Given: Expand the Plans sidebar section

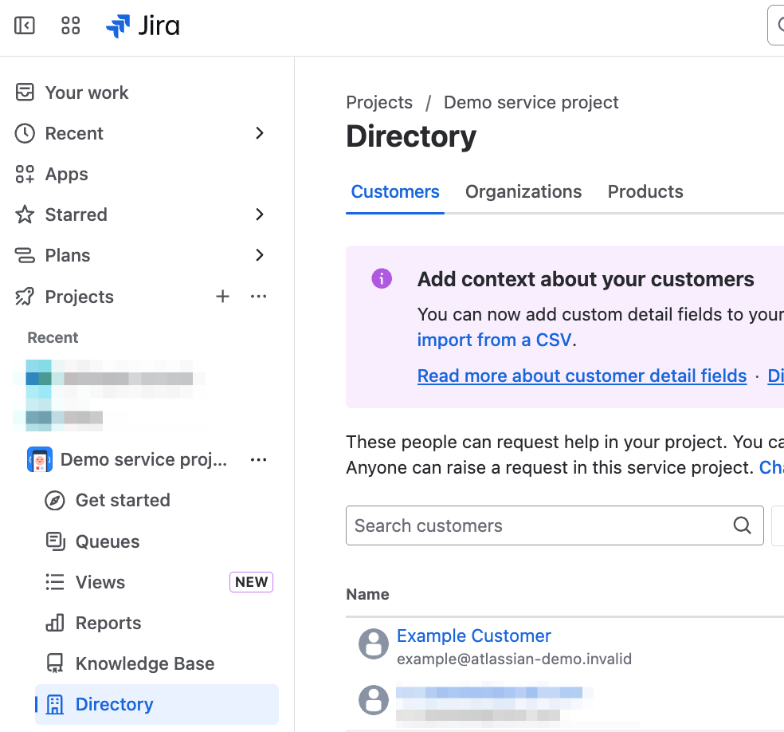Looking at the screenshot, I should click(259, 255).
